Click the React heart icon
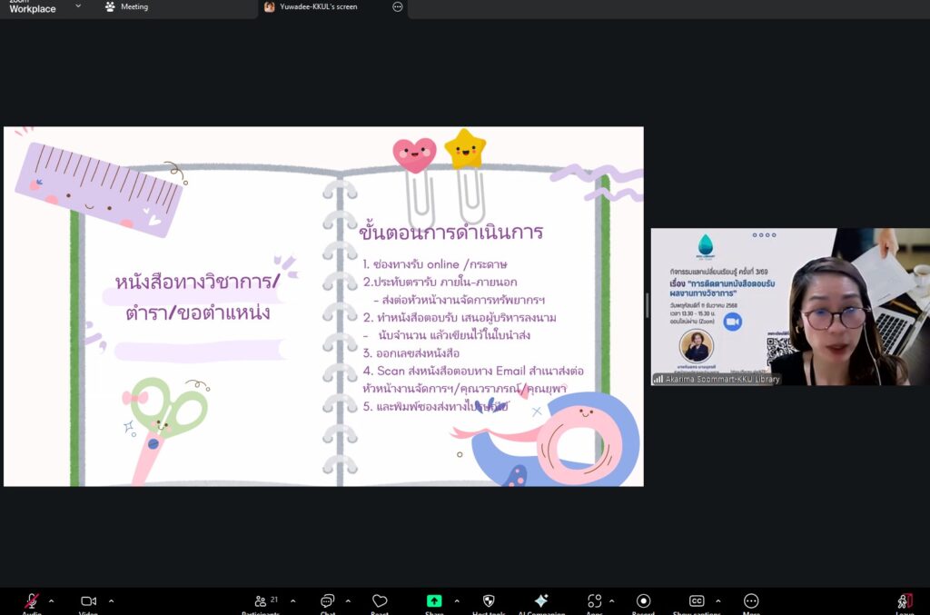The width and height of the screenshot is (930, 615). coord(380,601)
